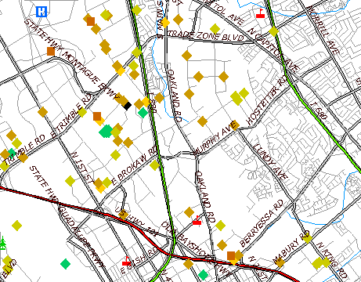Click the blue hospital H icon

tap(42, 12)
